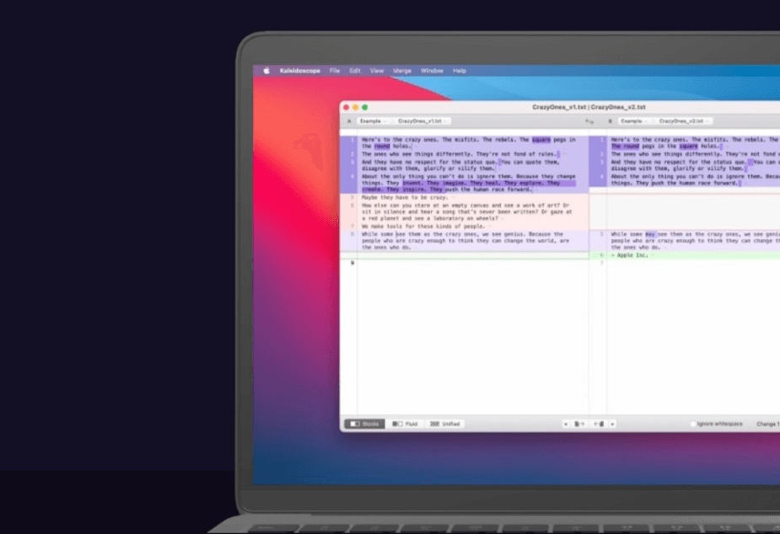The width and height of the screenshot is (780, 534).
Task: Click highlighted 'square' in left pane line 1
Action: click(x=541, y=140)
